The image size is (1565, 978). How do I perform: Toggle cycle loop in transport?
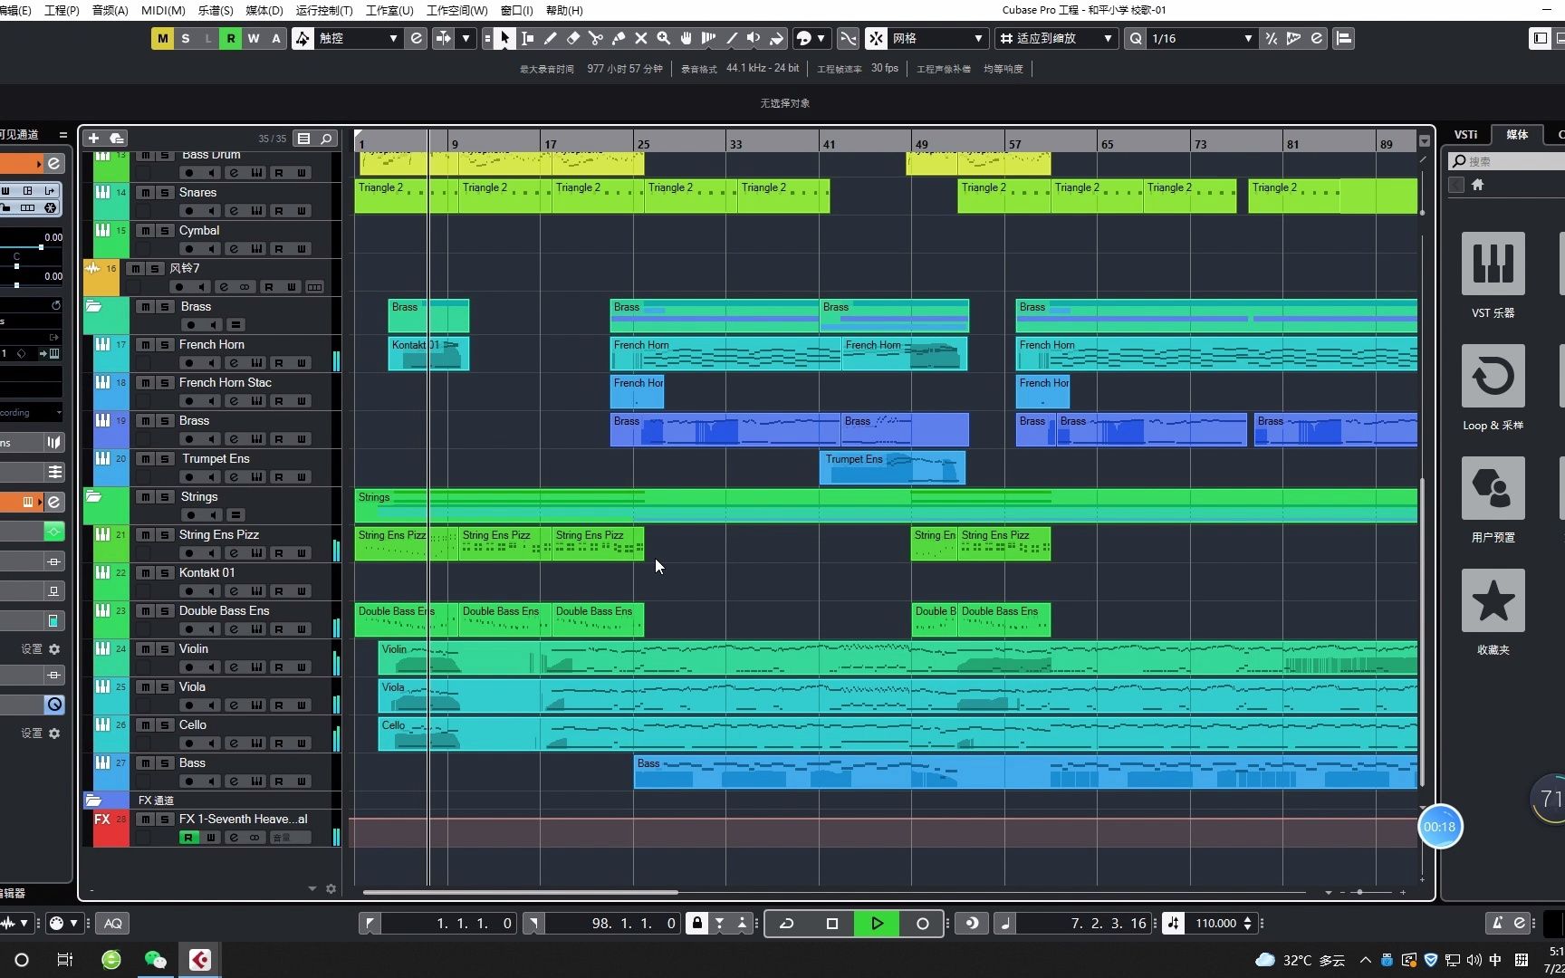(x=786, y=923)
